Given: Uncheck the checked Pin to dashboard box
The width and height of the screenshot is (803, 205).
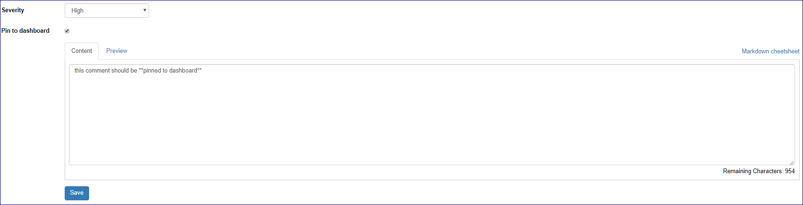Looking at the screenshot, I should (67, 31).
